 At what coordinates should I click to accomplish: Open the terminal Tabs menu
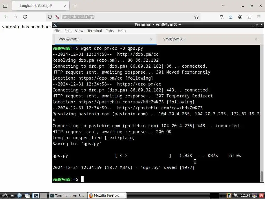coord(110,31)
